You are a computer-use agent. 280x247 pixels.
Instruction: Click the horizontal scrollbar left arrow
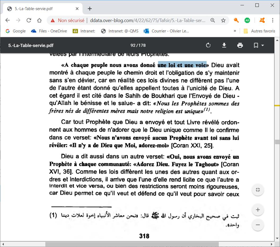click(3, 244)
